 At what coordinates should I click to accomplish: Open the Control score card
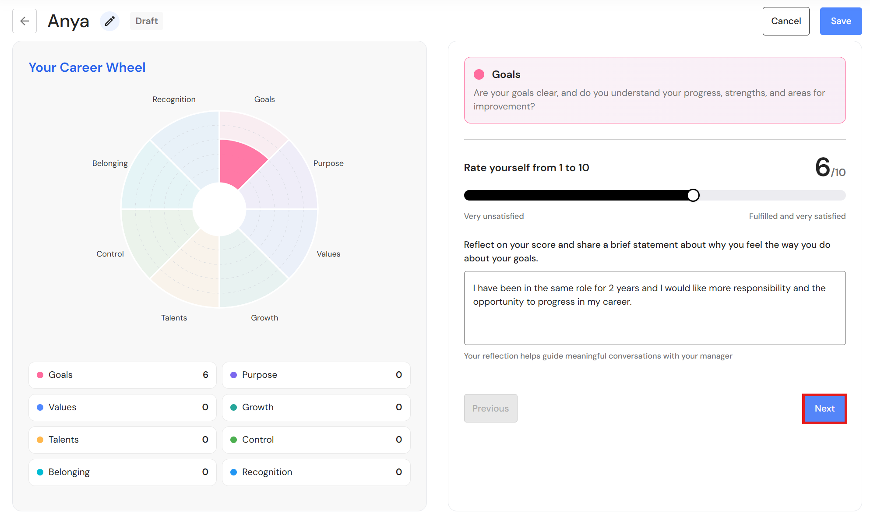[316, 440]
